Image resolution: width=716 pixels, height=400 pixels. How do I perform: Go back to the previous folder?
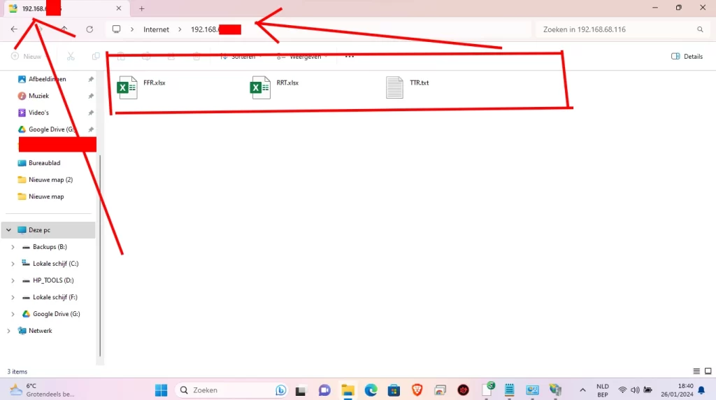pyautogui.click(x=14, y=29)
